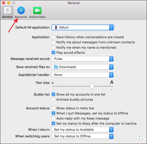147x144 pixels.
Task: Enable Auto-reply with my Away message
Action: tap(53, 118)
